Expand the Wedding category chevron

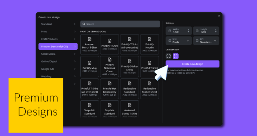pos(75,76)
